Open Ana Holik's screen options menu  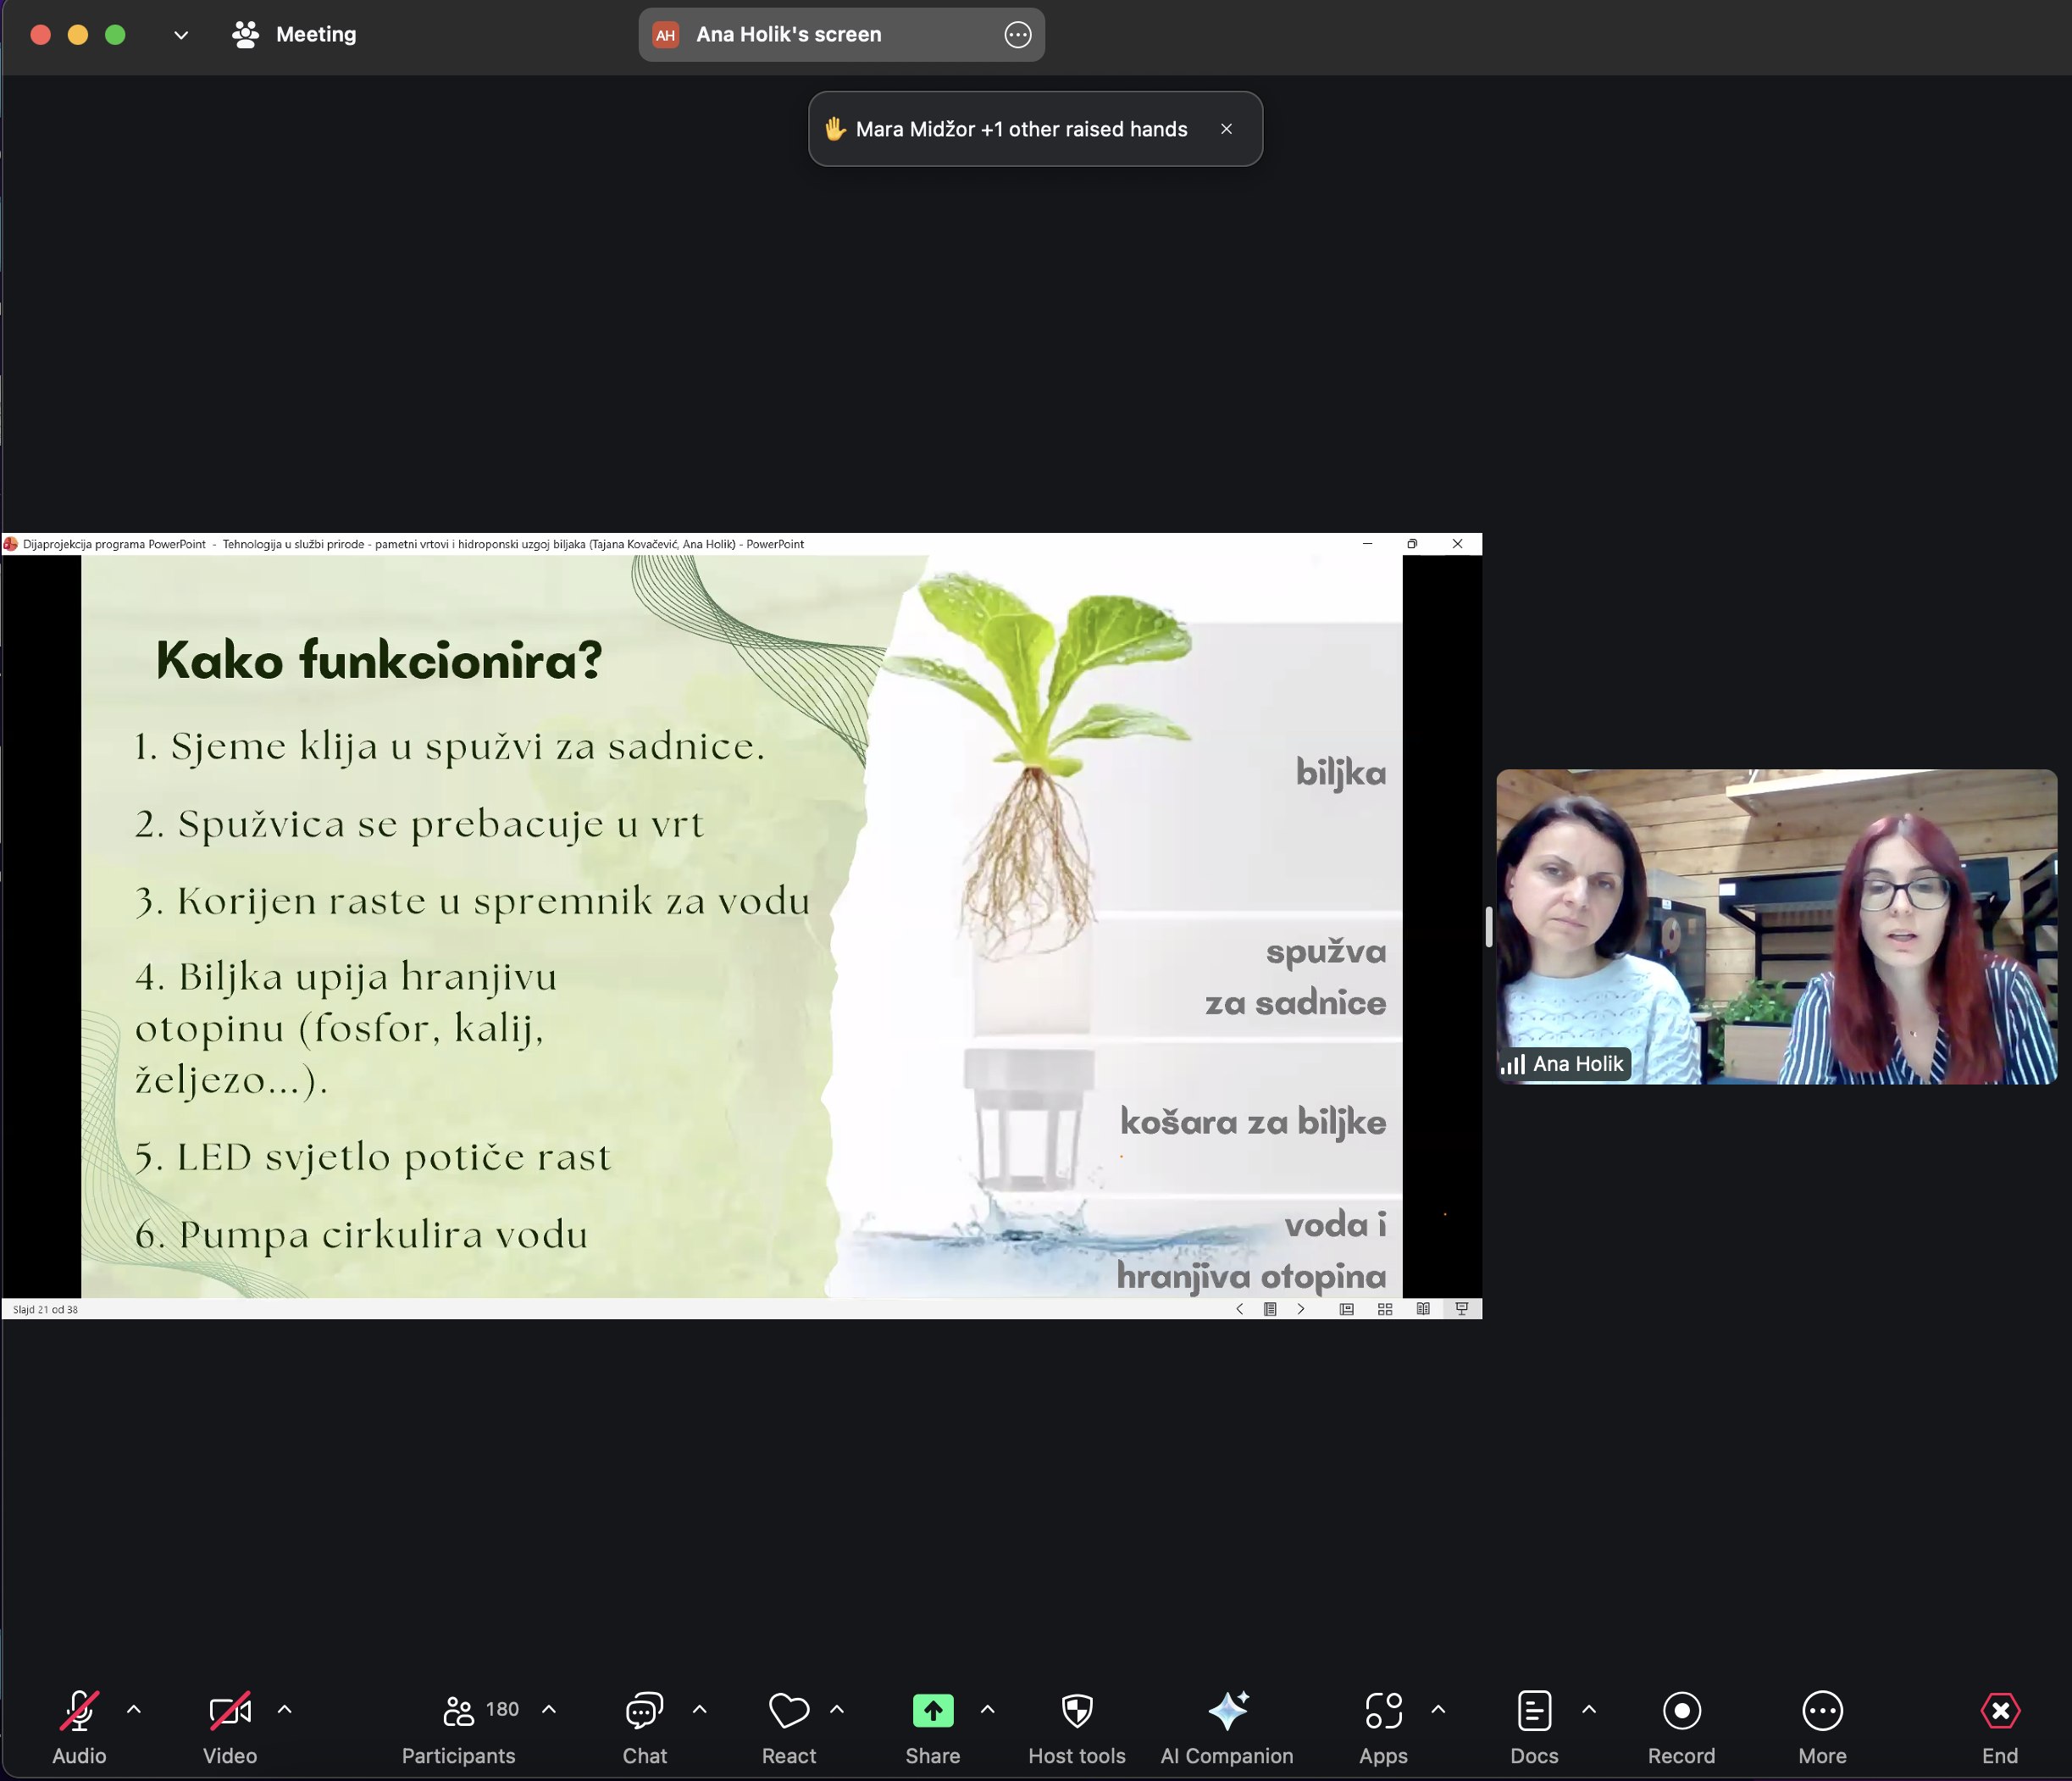pyautogui.click(x=1017, y=35)
